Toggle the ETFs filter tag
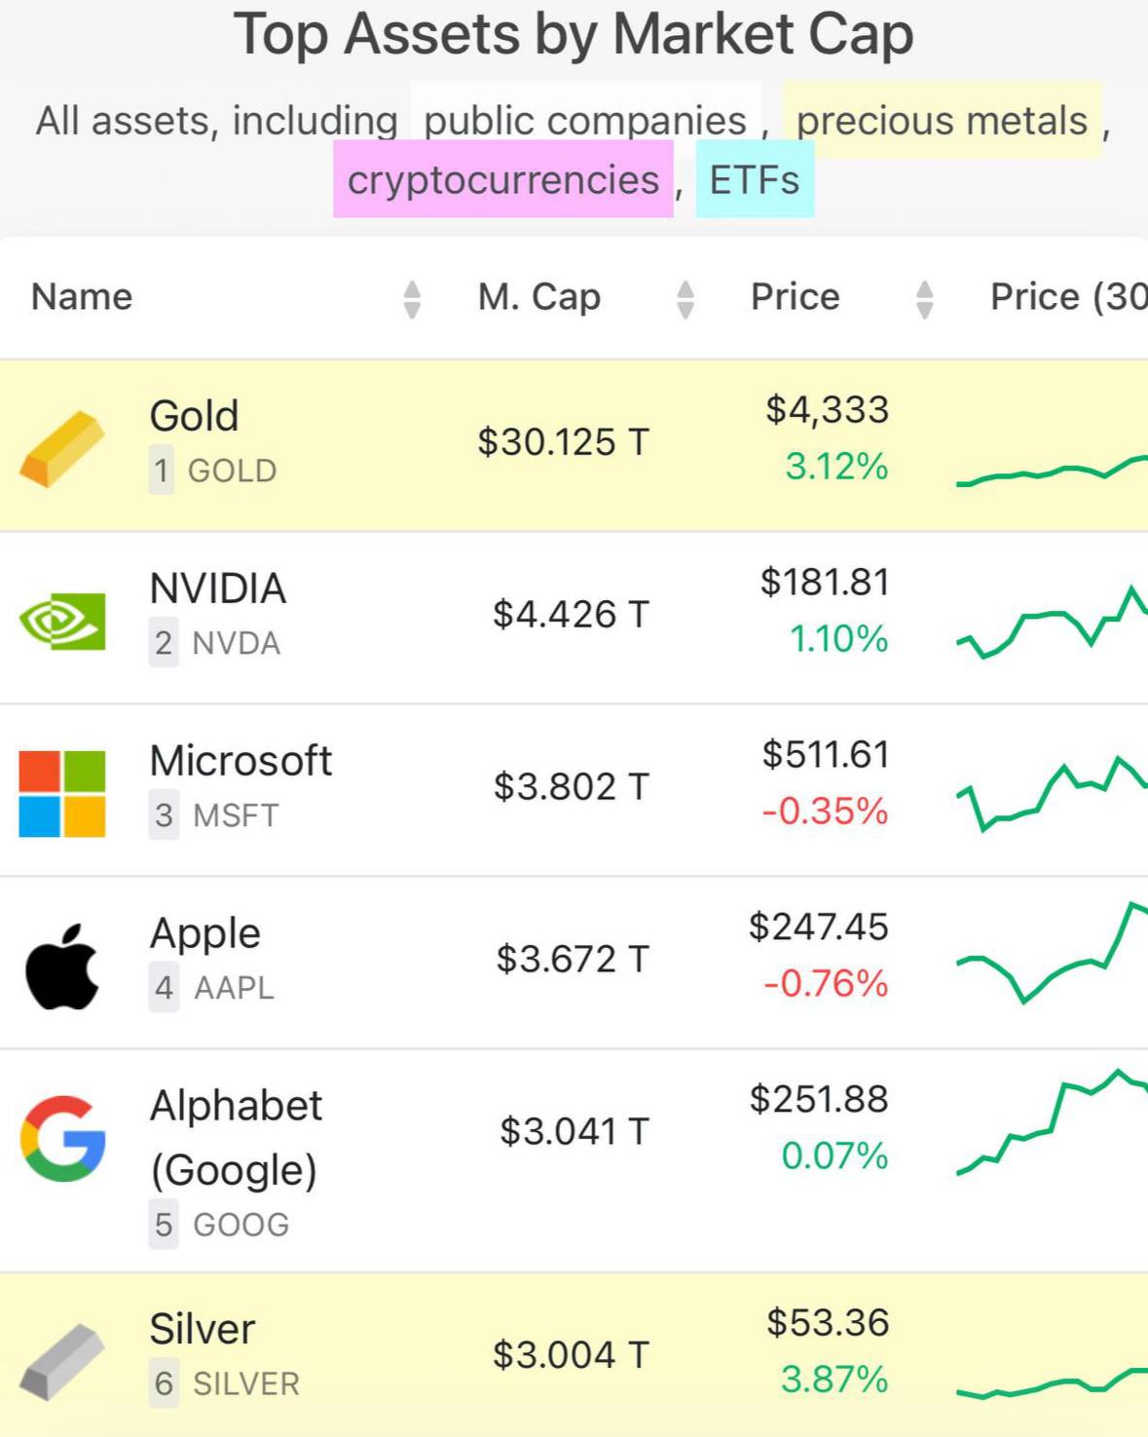This screenshot has height=1437, width=1148. click(x=755, y=179)
